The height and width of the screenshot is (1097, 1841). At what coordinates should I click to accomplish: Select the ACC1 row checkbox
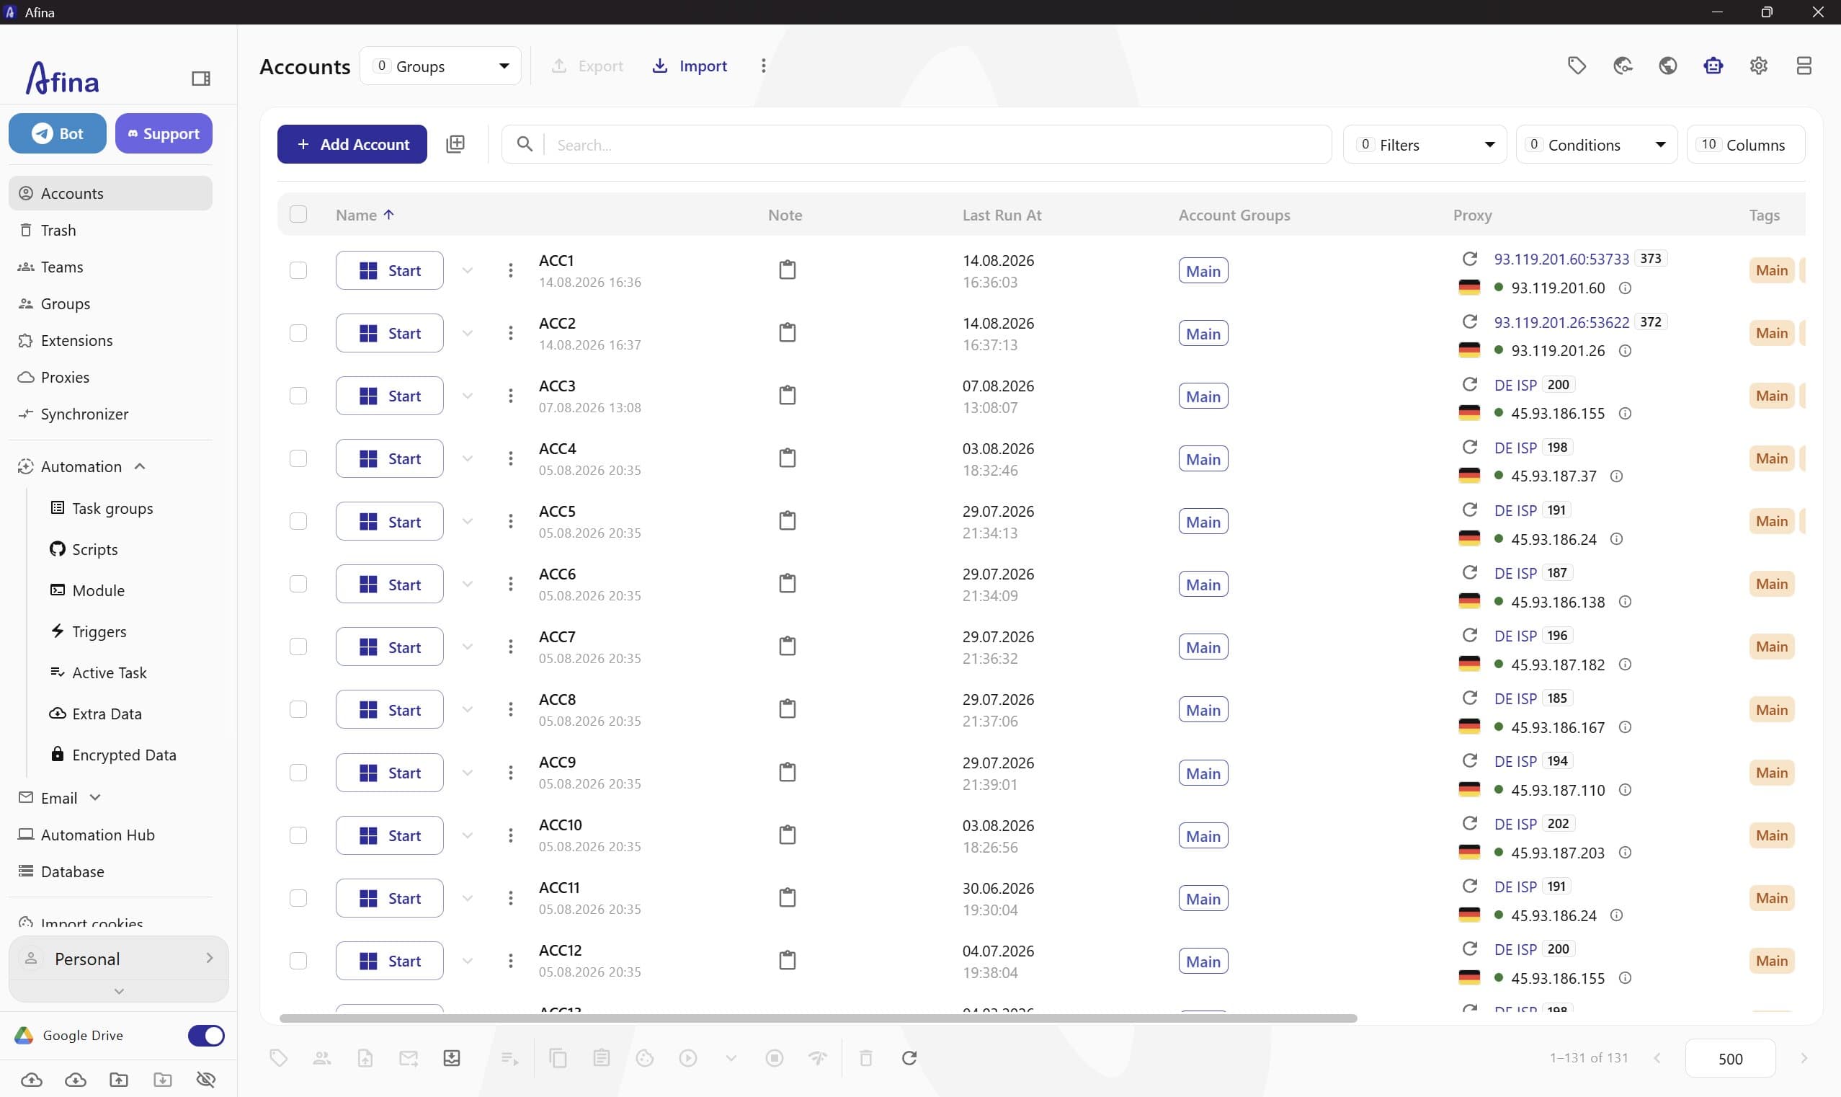298,270
